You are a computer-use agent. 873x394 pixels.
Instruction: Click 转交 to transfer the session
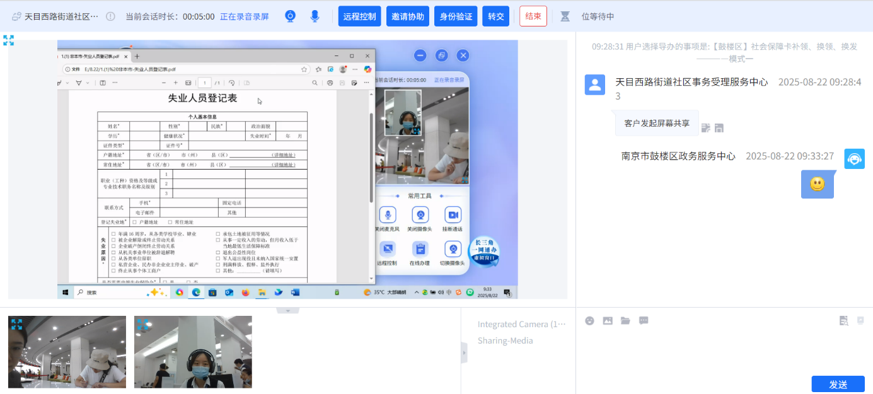[x=496, y=16]
